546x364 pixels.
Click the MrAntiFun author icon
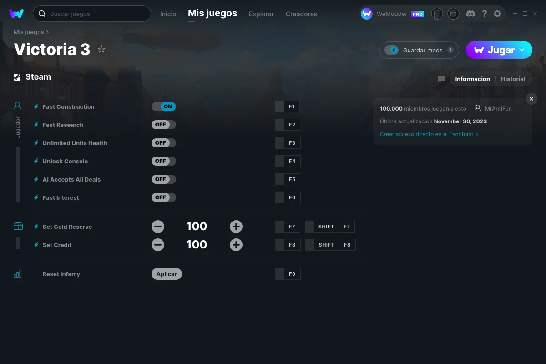[x=477, y=109]
